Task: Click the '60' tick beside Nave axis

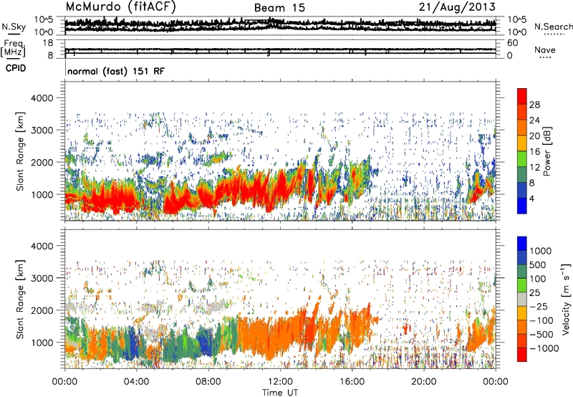Action: 512,43
